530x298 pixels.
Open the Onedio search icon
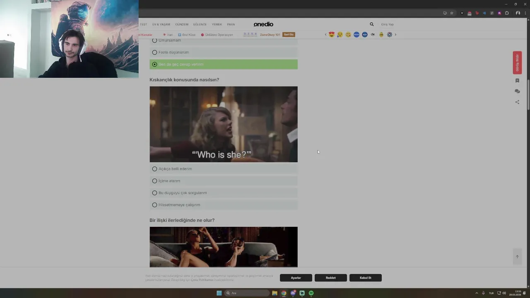(371, 24)
